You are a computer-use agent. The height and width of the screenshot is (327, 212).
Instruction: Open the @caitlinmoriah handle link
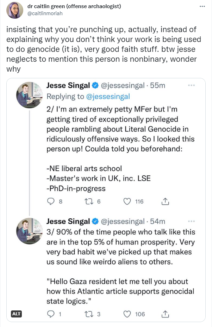pyautogui.click(x=45, y=13)
